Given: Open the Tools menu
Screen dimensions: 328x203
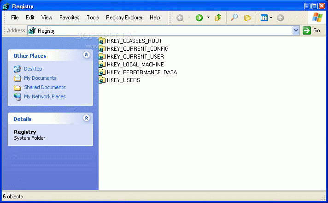Looking at the screenshot, I should (x=93, y=18).
